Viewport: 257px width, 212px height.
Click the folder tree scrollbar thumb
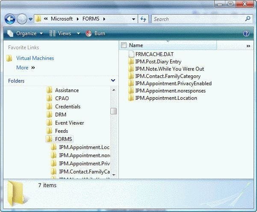(113, 111)
